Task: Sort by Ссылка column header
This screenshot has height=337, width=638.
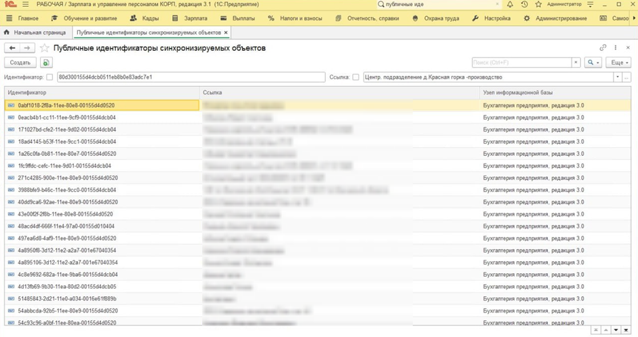Action: pyautogui.click(x=340, y=92)
